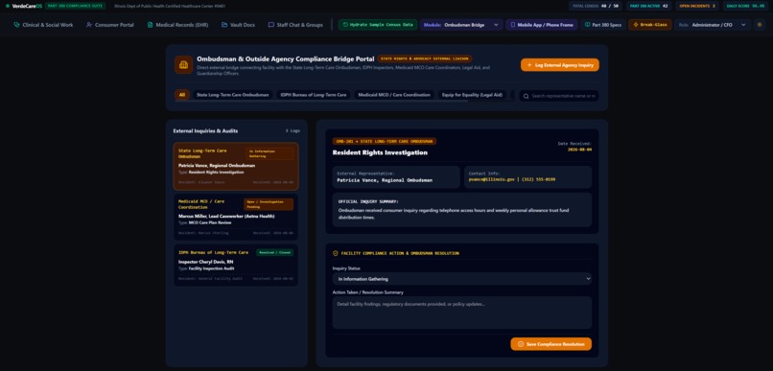Click the Resolved / Closed status badge
Screen dimensions: 773x371
[274, 252]
